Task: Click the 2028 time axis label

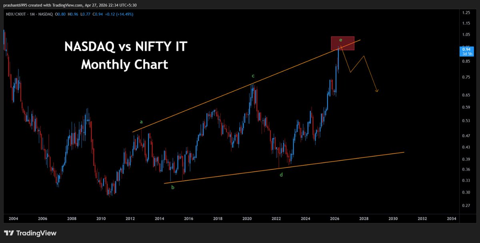Action: tap(364, 219)
